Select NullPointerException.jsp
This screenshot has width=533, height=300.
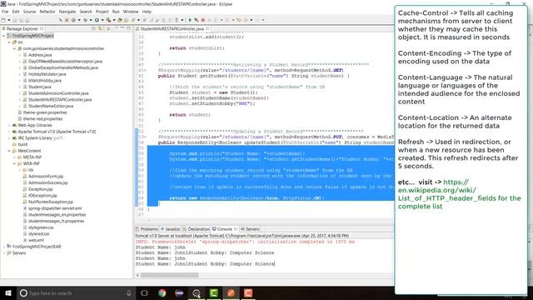coord(51,202)
